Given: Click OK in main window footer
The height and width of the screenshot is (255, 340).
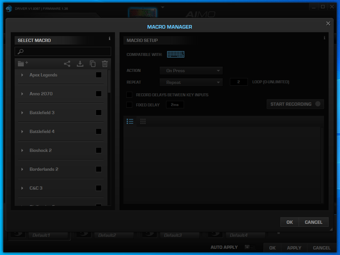Looking at the screenshot, I should 272,248.
